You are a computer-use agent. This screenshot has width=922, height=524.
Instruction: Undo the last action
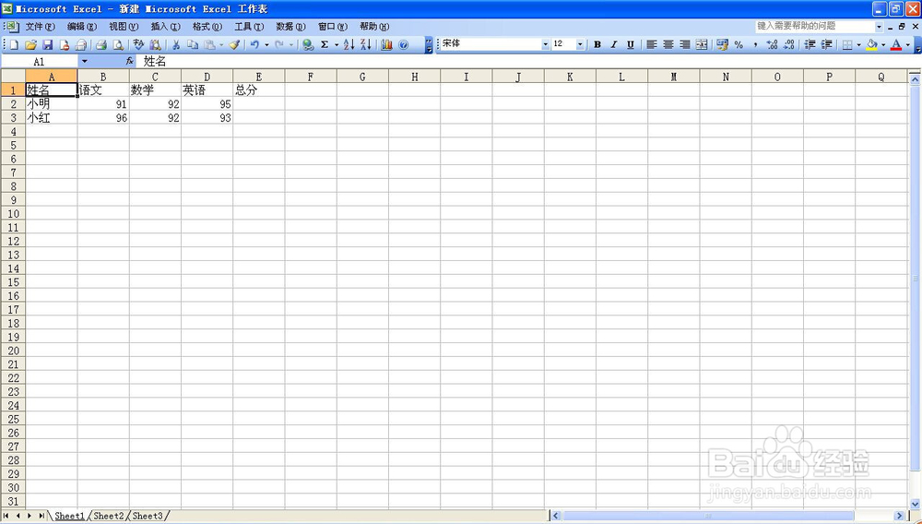[x=254, y=44]
